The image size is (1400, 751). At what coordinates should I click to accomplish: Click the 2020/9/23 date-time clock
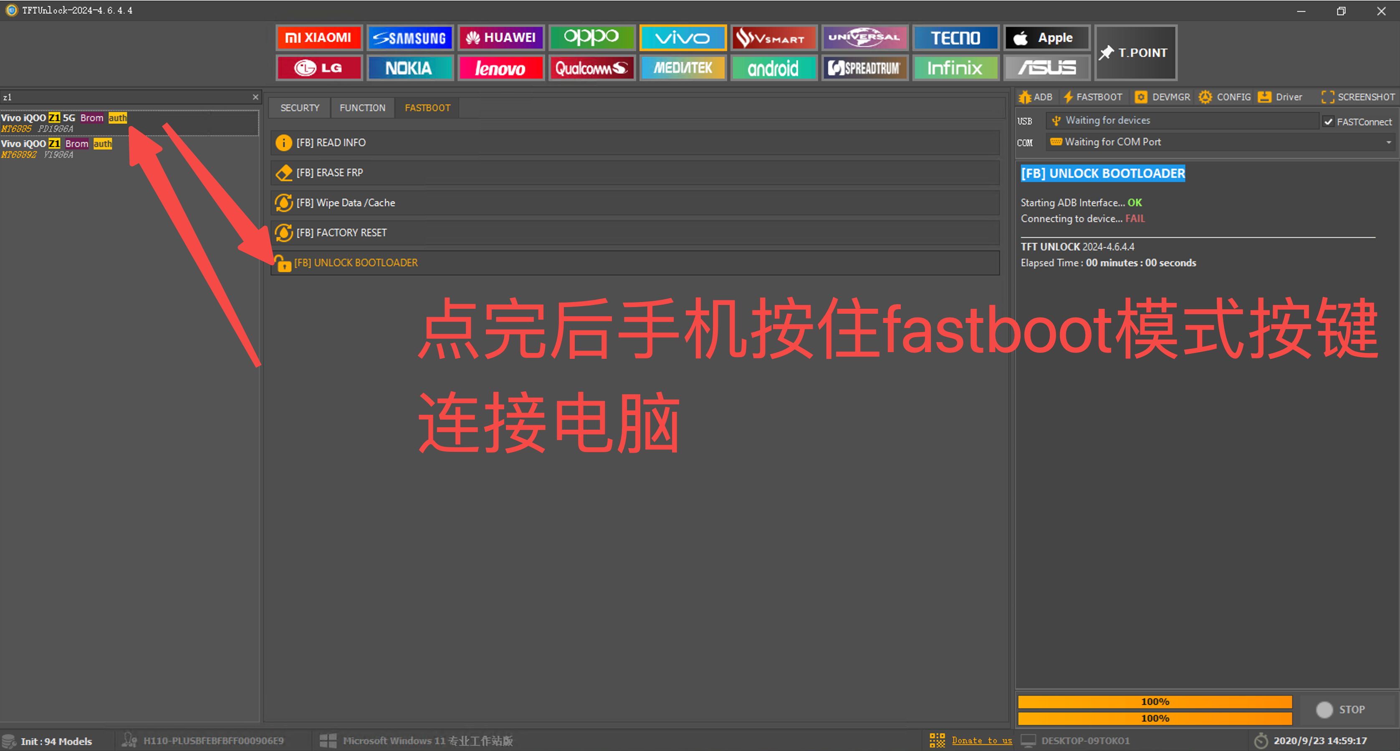(x=1320, y=741)
